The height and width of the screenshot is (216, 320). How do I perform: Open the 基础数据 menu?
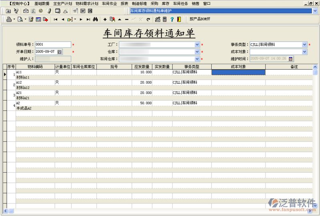(x=42, y=3)
